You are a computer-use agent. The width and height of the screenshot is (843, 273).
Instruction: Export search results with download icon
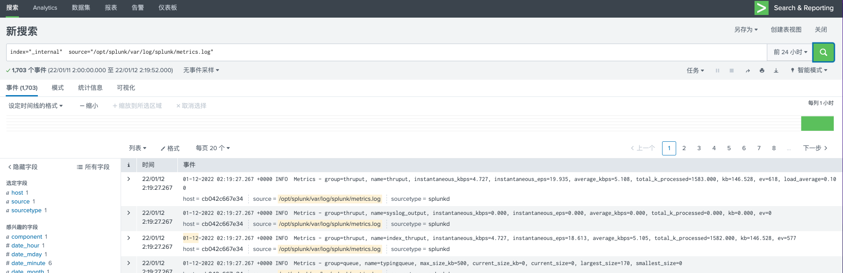pyautogui.click(x=776, y=70)
